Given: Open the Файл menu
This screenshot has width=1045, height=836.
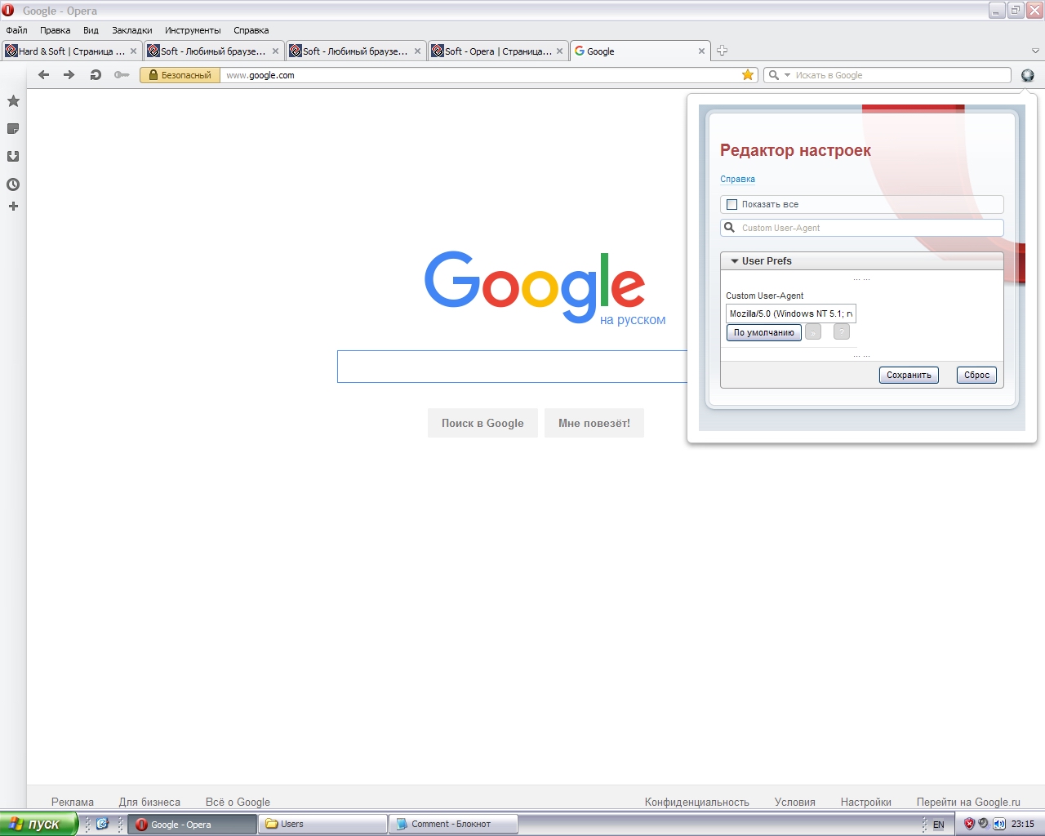Looking at the screenshot, I should click(17, 30).
